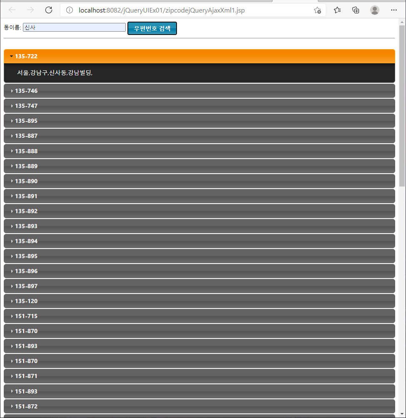The image size is (406, 418).
Task: Open the 135-887 accordion header
Action: (199, 136)
